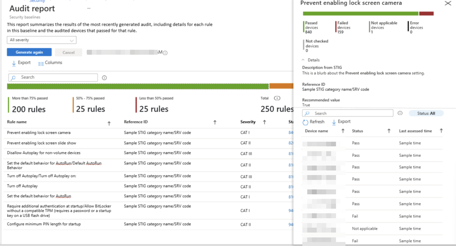The width and height of the screenshot is (456, 246).
Task: Close the Prevent enabling lock screen camera panel
Action: (x=448, y=4)
